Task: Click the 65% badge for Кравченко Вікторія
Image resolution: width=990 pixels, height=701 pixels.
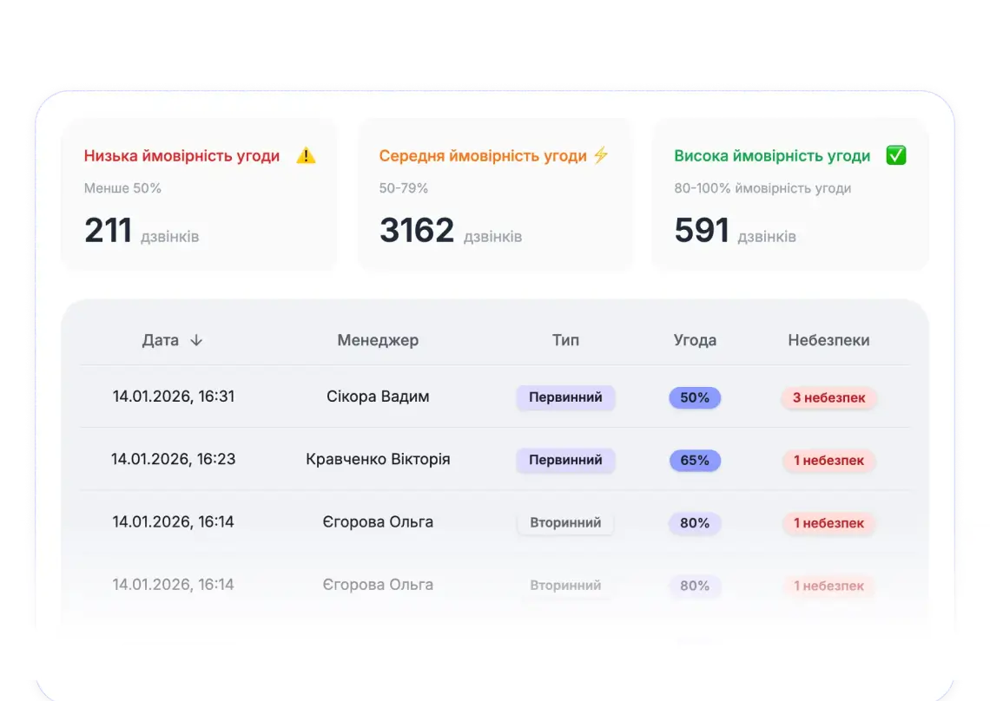Action: tap(695, 460)
